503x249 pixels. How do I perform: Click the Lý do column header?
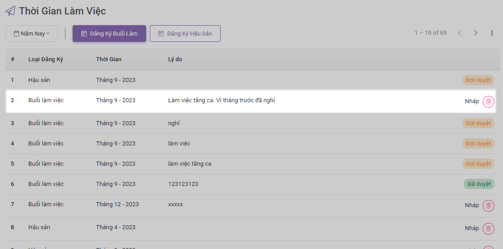pyautogui.click(x=175, y=59)
